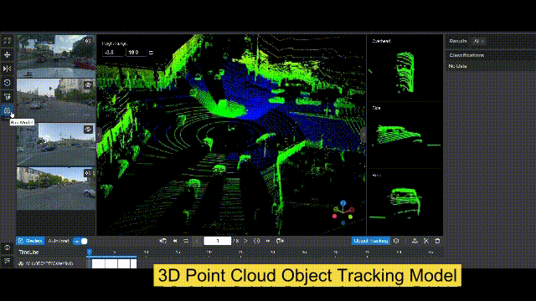The image size is (536, 301).
Task: Open the second camera street thumbnail
Action: pyautogui.click(x=56, y=100)
